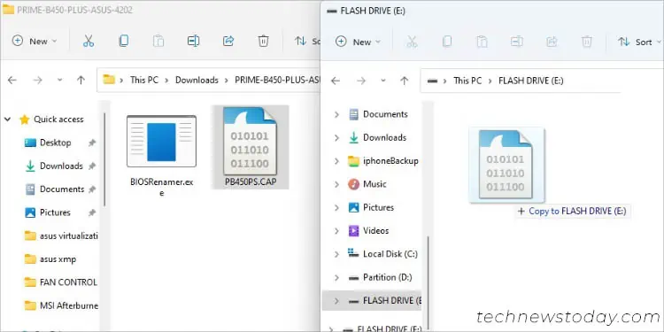Viewport: 664px width, 332px height.
Task: Open recent locations chevron in PRIME-B450 window
Action: tap(59, 80)
